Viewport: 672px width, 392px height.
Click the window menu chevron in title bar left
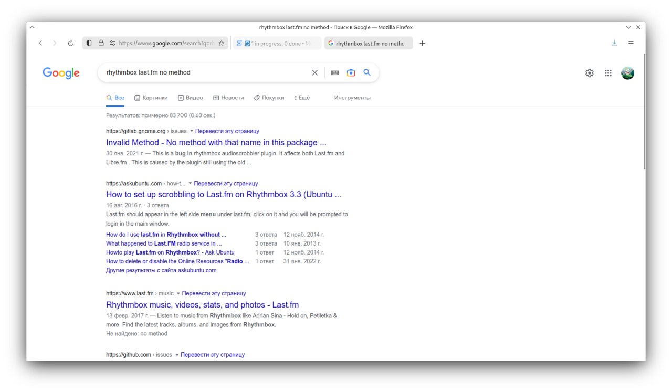coord(32,27)
